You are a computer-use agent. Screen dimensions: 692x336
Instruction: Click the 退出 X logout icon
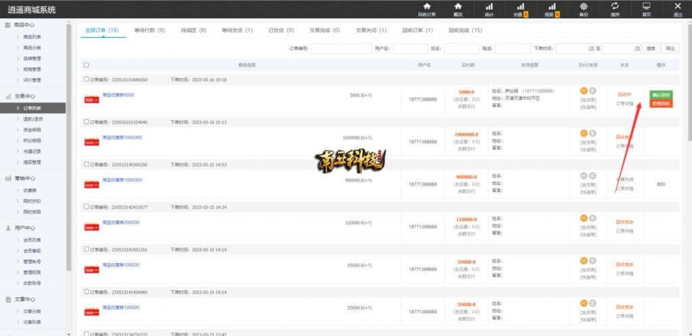coord(678,9)
